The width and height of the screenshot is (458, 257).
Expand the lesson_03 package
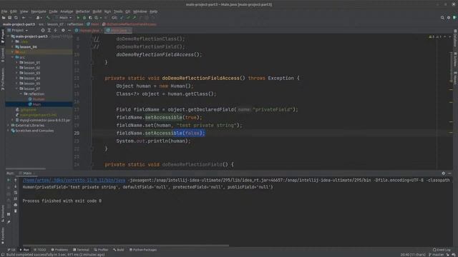tap(16, 73)
